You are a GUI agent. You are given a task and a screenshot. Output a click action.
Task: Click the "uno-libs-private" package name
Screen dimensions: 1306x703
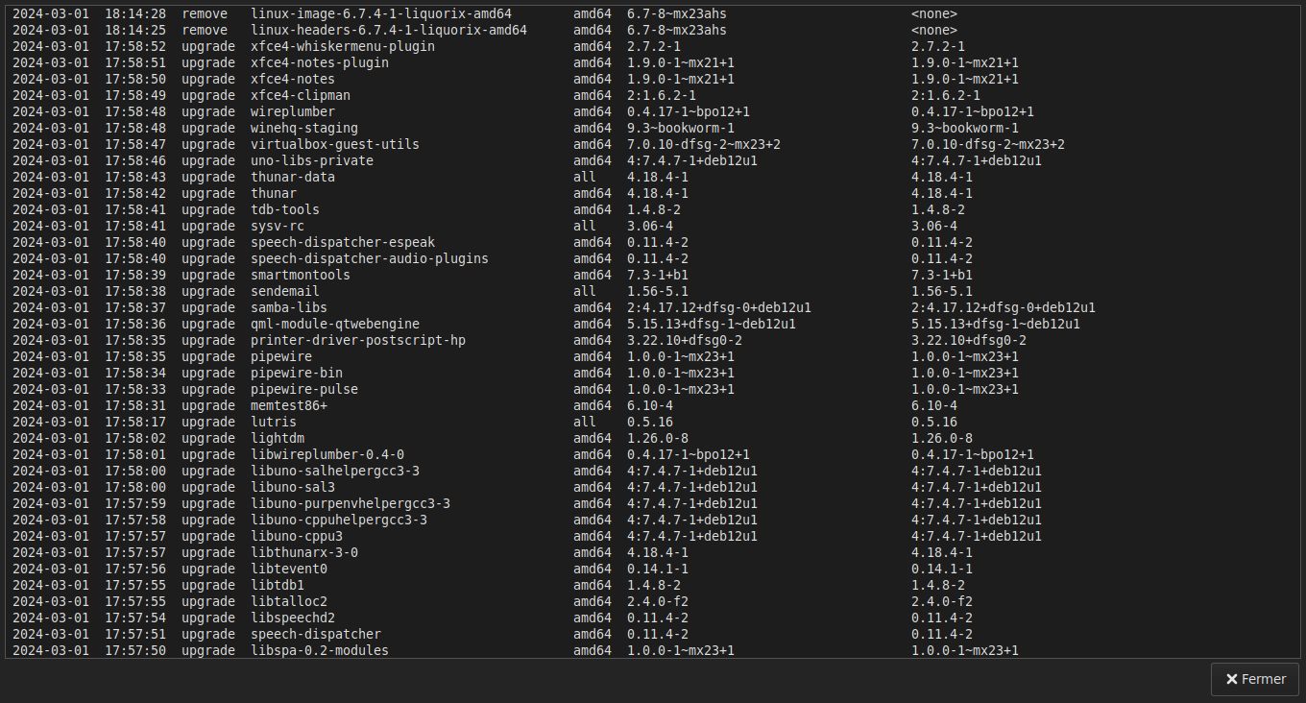(312, 161)
